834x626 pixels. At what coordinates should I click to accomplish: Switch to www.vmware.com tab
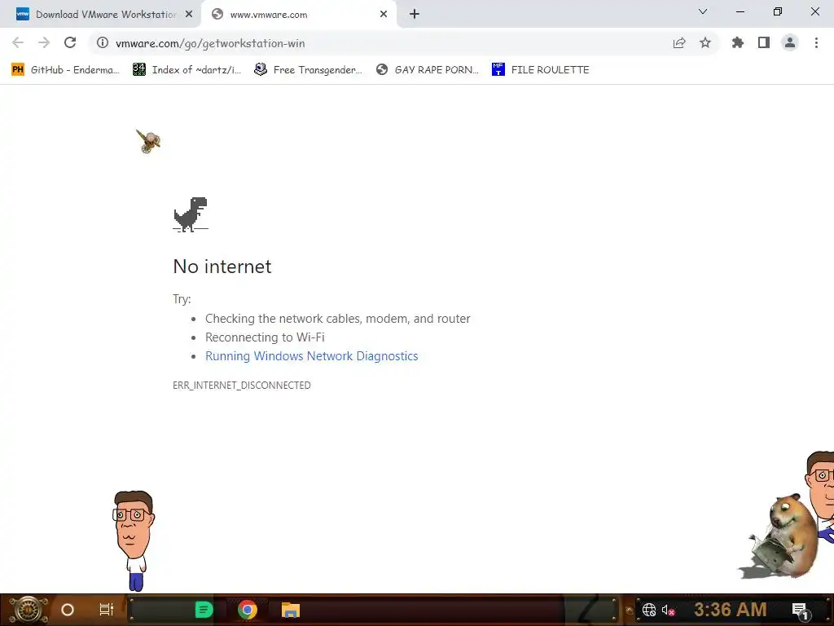click(298, 15)
